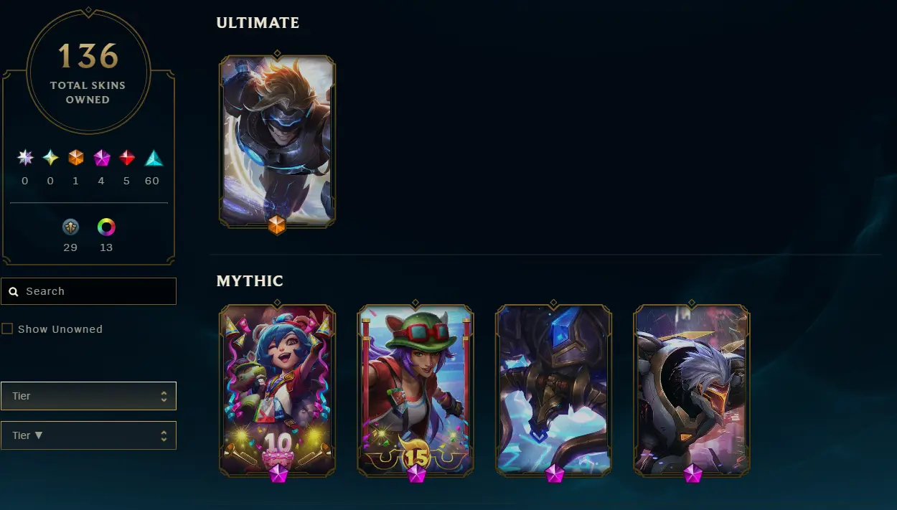The width and height of the screenshot is (897, 510).
Task: Click the Show Unowned label
Action: (x=60, y=329)
